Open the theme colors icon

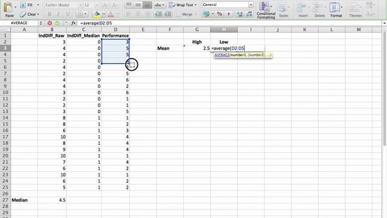pyautogui.click(x=369, y=5)
